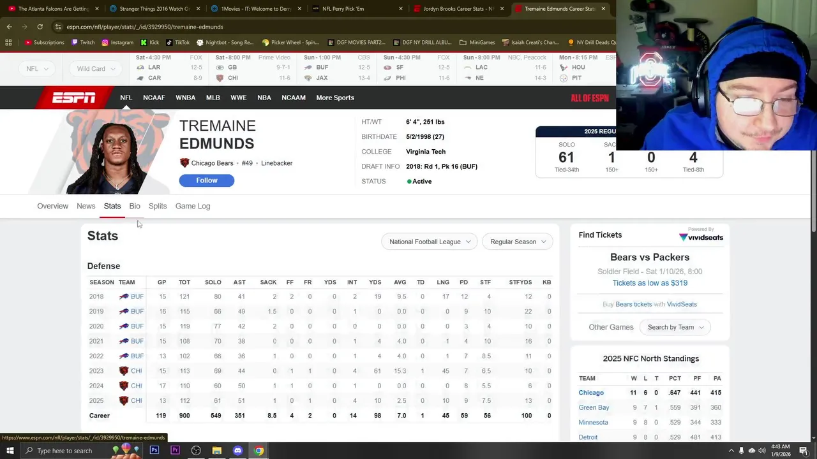
Task: Open the Windows Start menu
Action: pos(10,451)
